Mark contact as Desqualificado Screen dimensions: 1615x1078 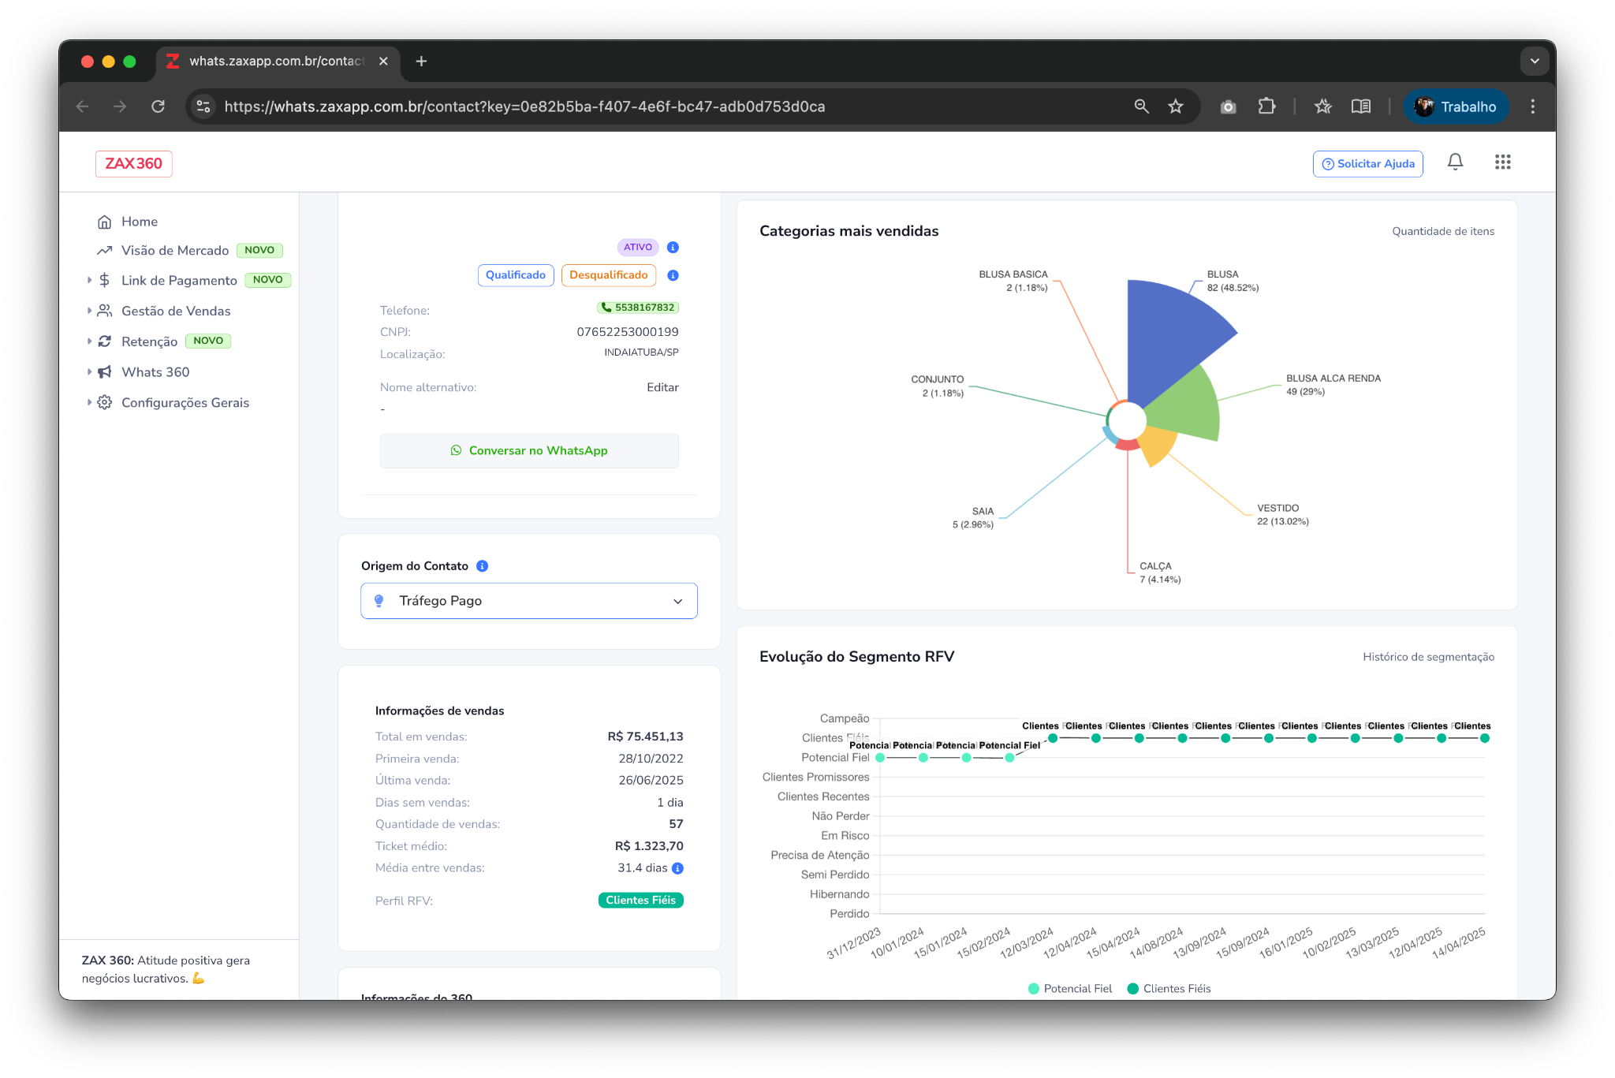608,275
